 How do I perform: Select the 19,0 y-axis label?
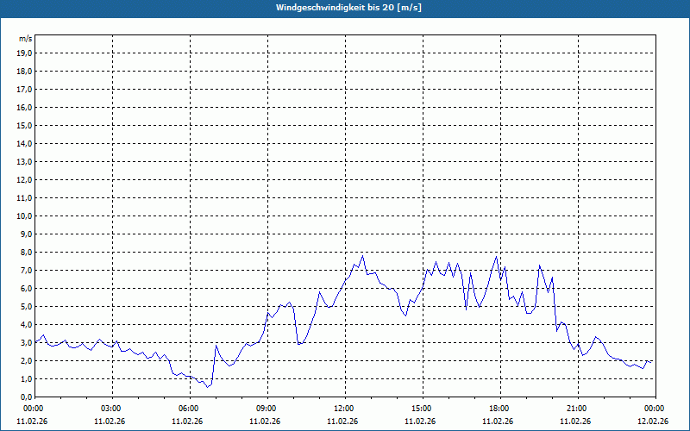(25, 53)
